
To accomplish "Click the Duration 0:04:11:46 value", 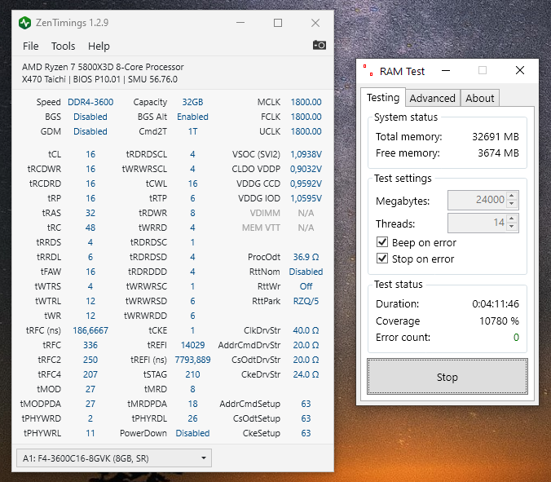I will (x=496, y=303).
